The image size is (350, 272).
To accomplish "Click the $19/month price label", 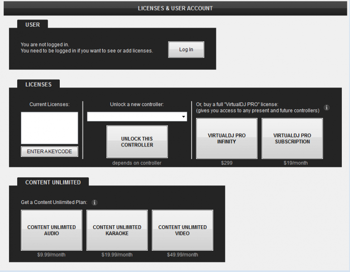I will click(296, 163).
